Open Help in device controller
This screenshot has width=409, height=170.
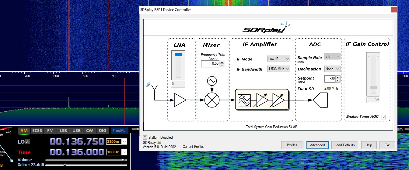[x=369, y=145]
